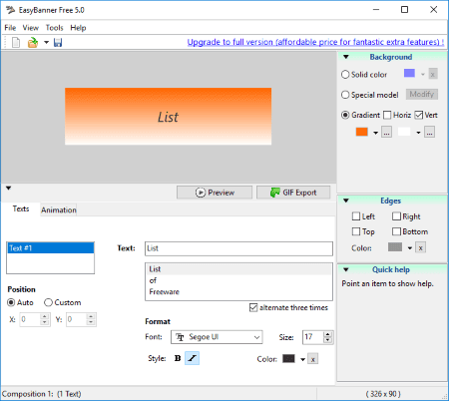Click the GIF Export button

(293, 193)
